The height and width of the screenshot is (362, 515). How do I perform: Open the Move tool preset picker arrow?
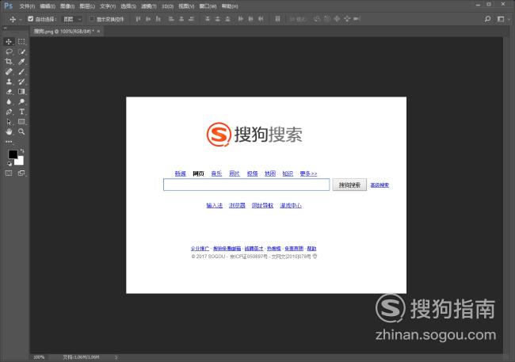tap(21, 19)
